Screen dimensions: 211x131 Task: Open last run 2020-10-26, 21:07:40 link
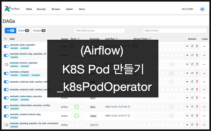pyautogui.click(x=116, y=107)
